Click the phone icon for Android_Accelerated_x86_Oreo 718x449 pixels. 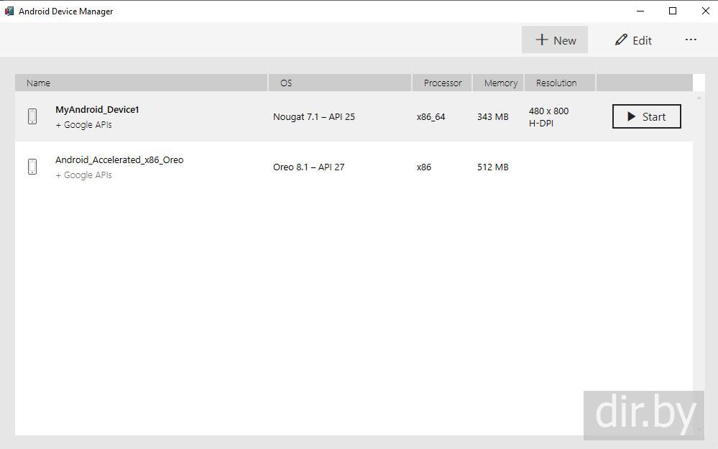tap(32, 167)
